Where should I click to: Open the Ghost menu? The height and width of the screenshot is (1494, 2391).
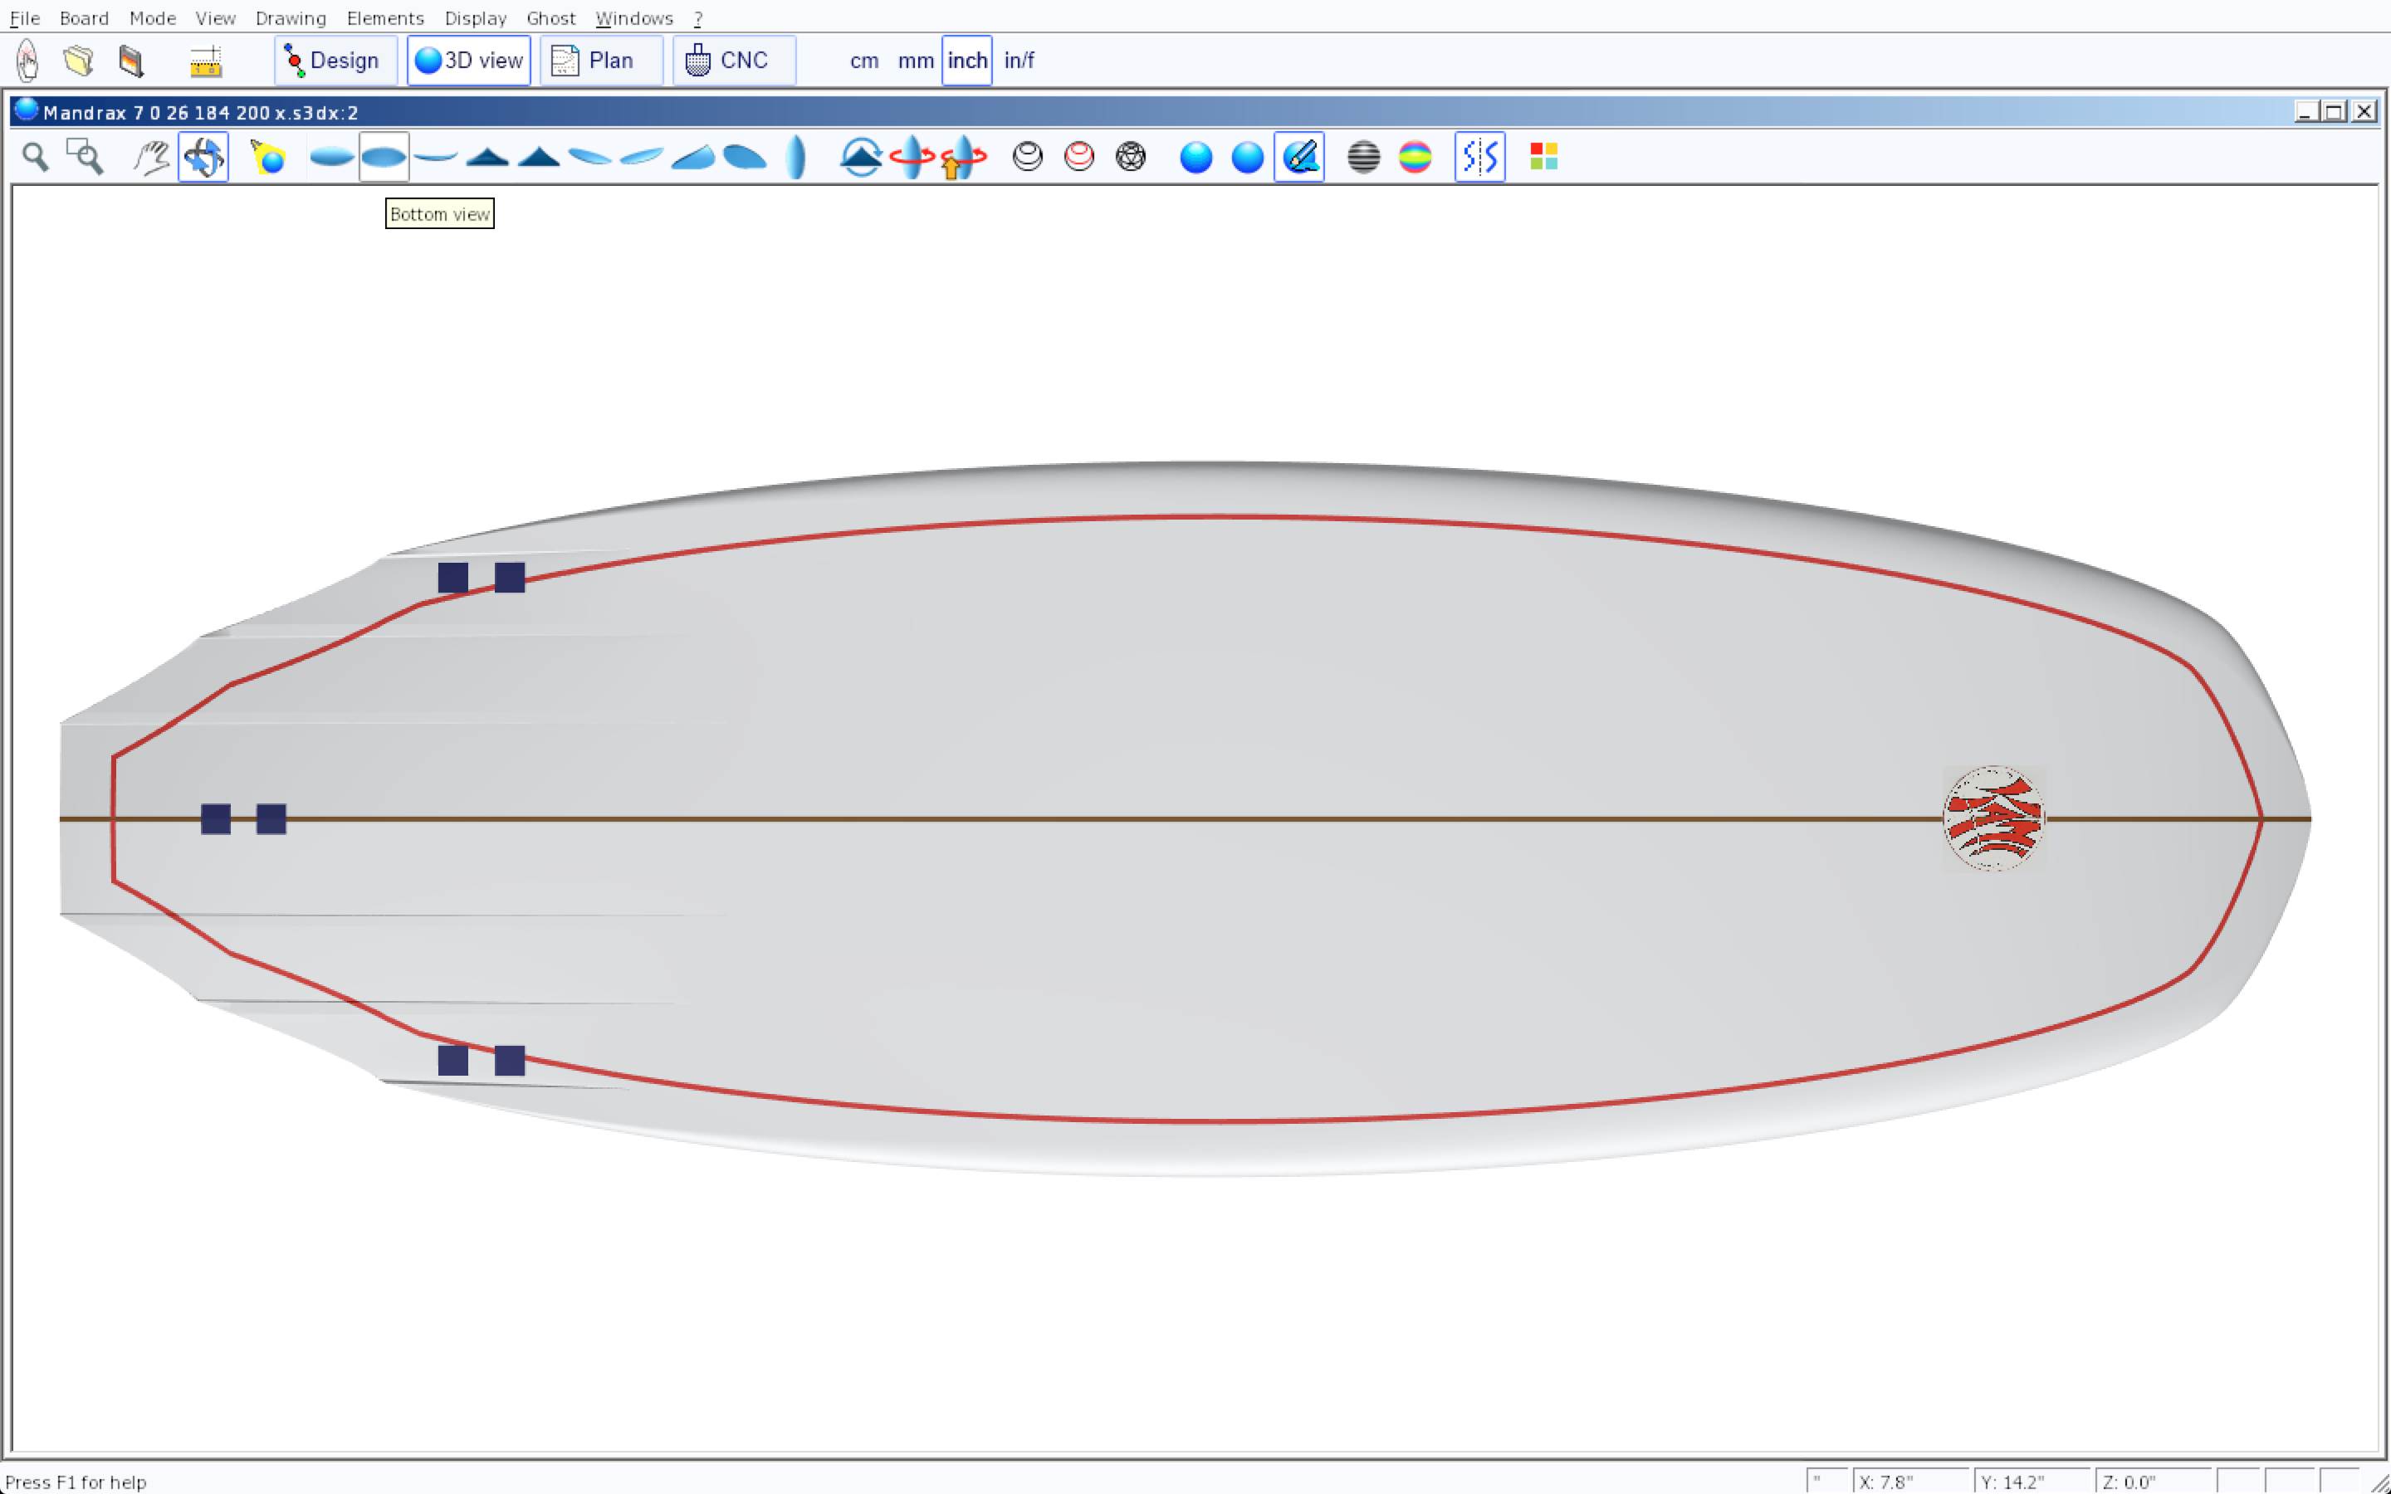click(x=550, y=17)
